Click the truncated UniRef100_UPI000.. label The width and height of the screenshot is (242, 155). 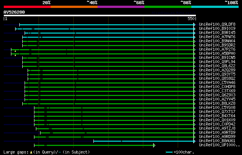coord(219,145)
